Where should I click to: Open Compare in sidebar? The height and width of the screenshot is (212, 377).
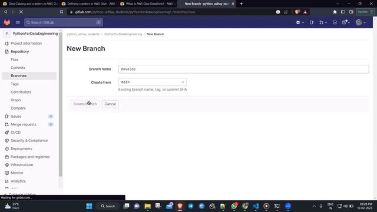(x=18, y=108)
